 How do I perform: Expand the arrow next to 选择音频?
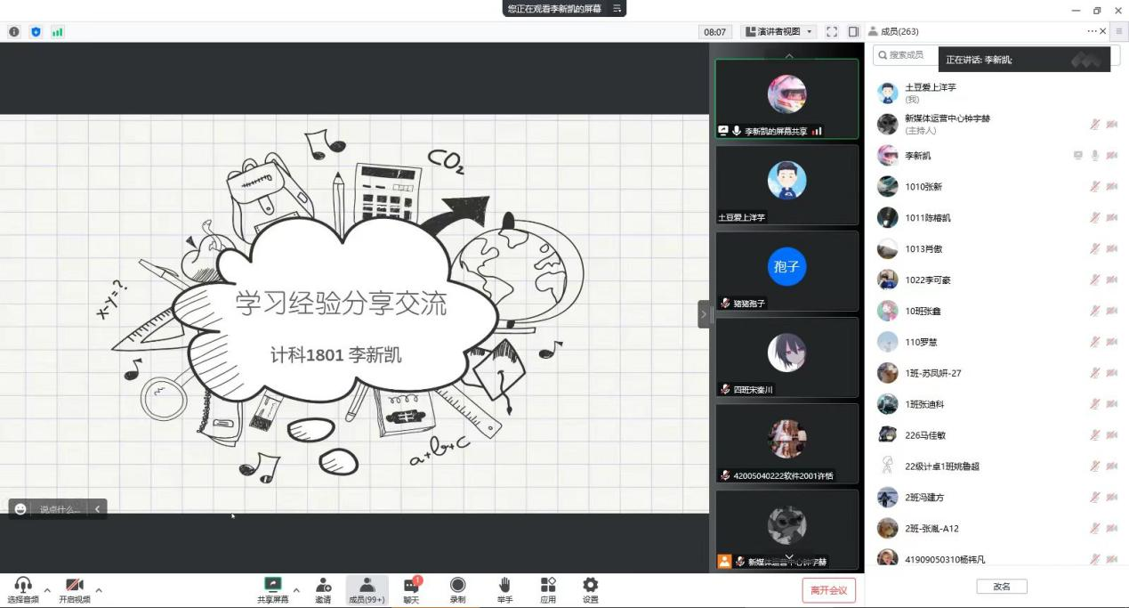(47, 589)
